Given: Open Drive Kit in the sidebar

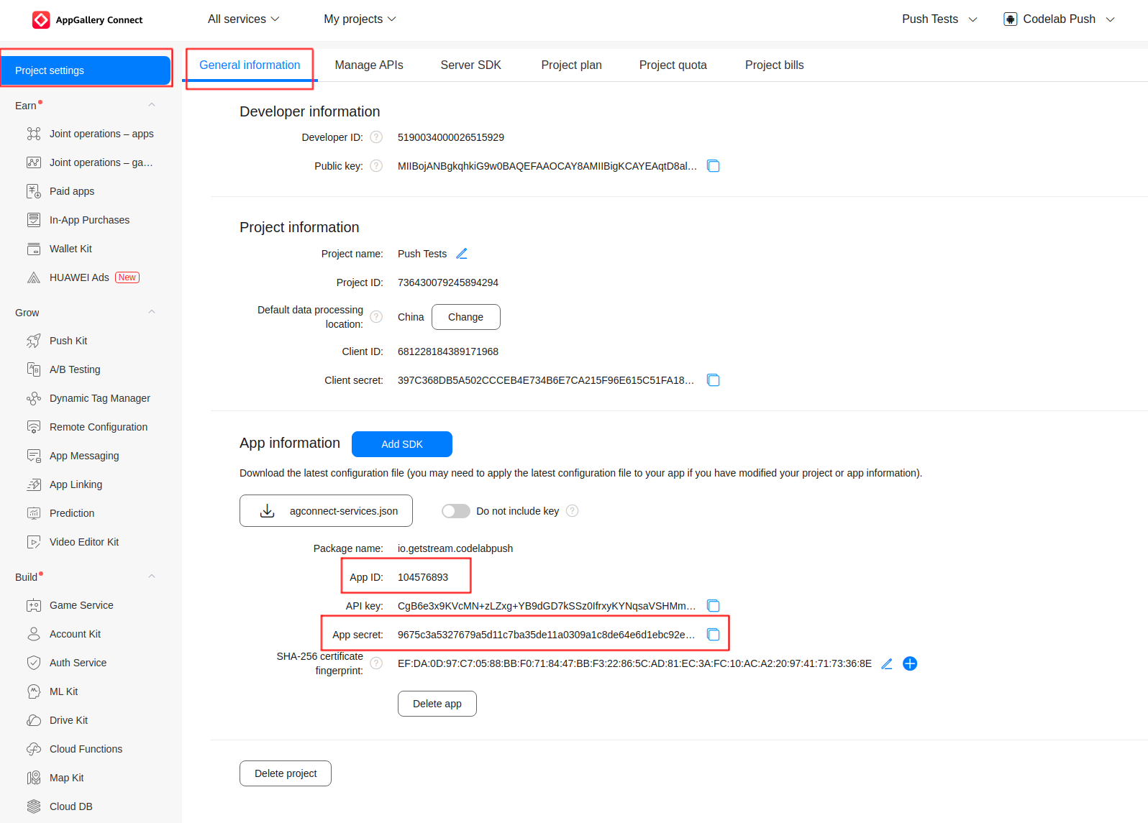Looking at the screenshot, I should tap(68, 720).
